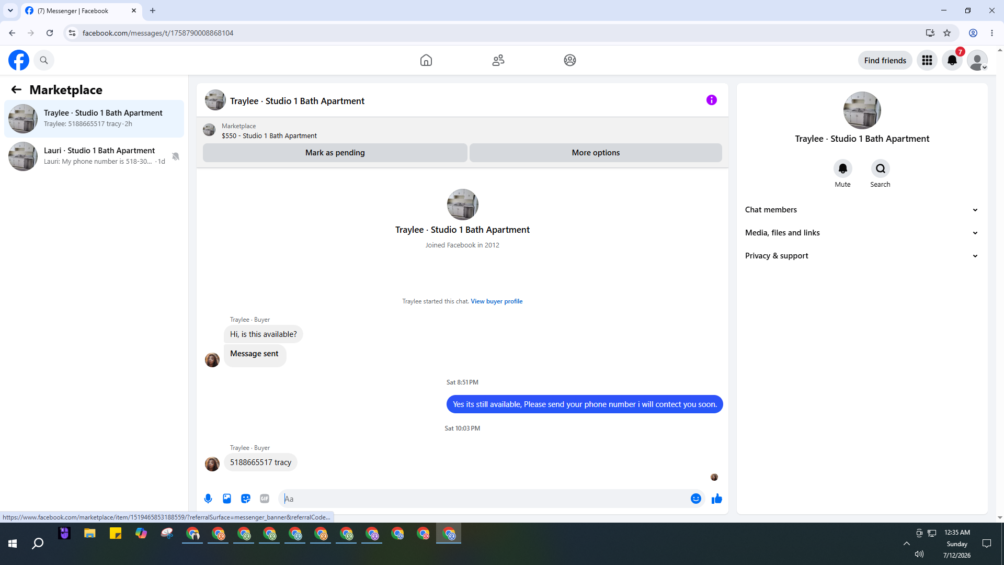Click the Mark as pending button

point(335,153)
